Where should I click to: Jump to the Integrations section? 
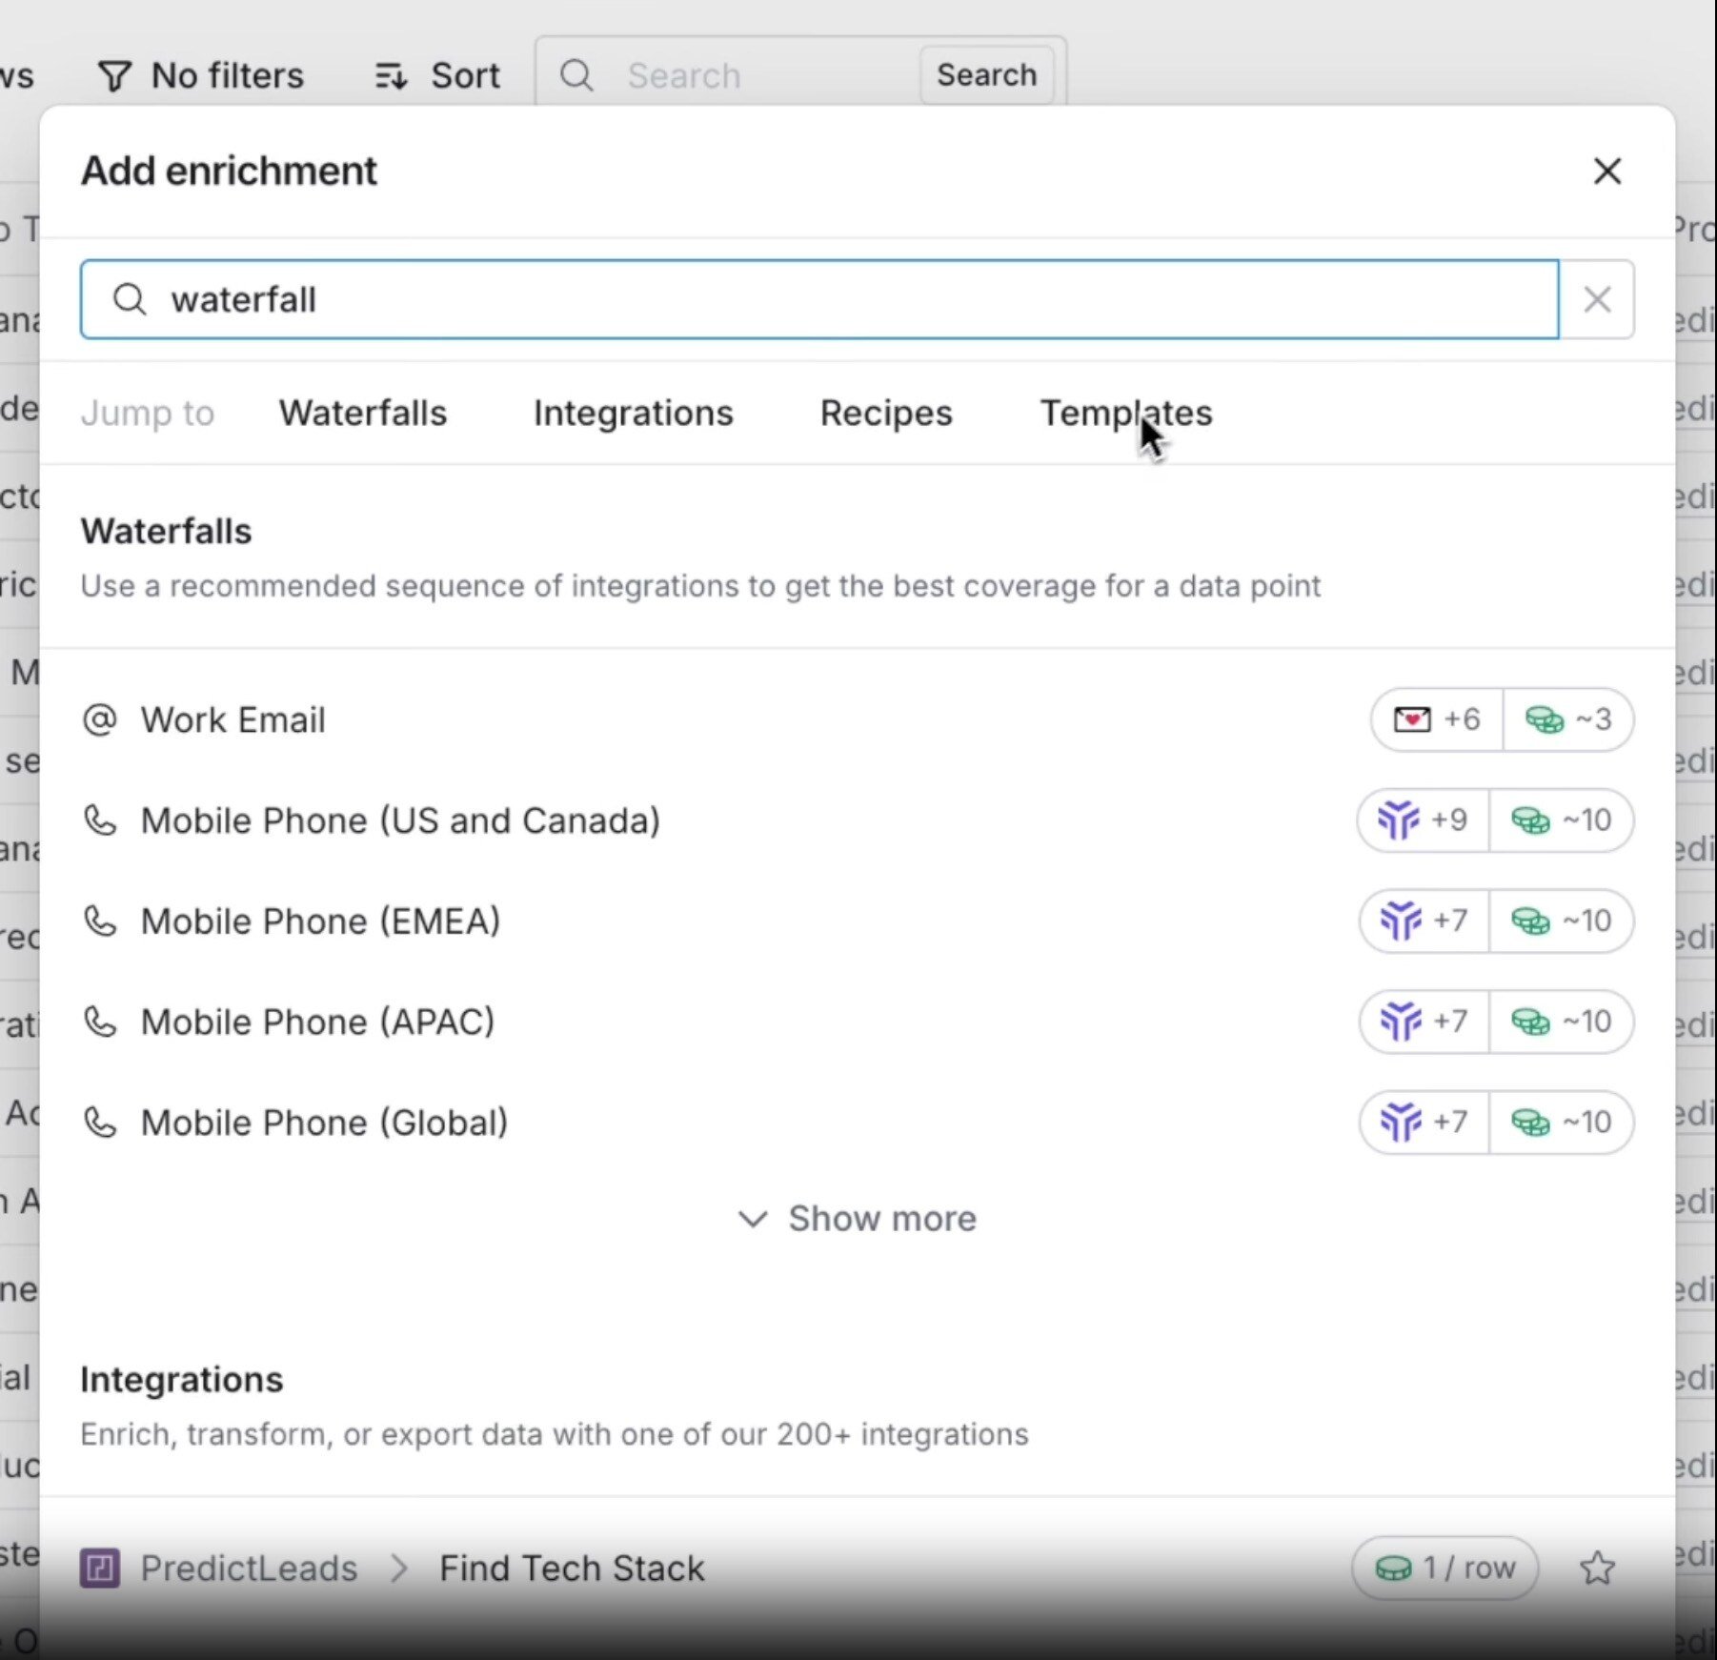click(x=633, y=414)
